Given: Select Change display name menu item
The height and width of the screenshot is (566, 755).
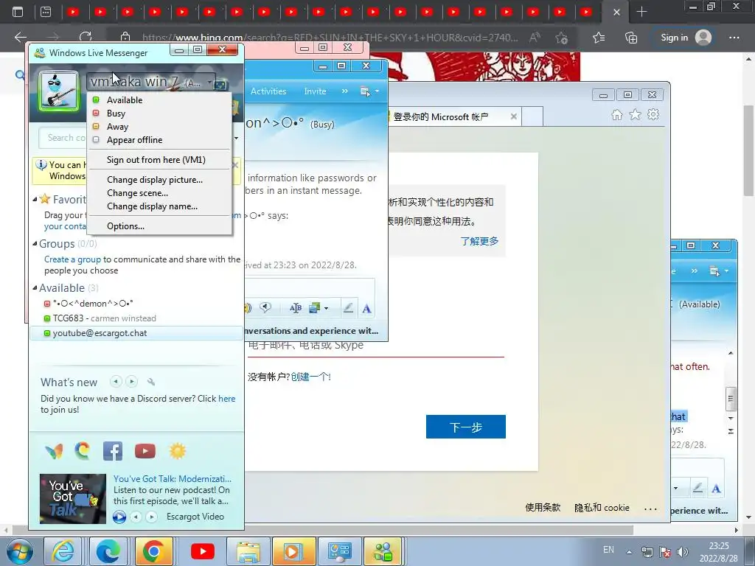Looking at the screenshot, I should pos(152,206).
